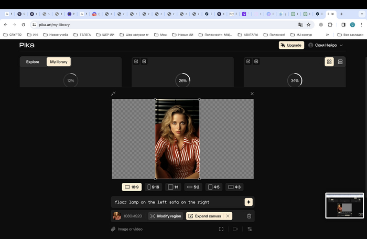Switch to the Explore tab

coord(33,62)
